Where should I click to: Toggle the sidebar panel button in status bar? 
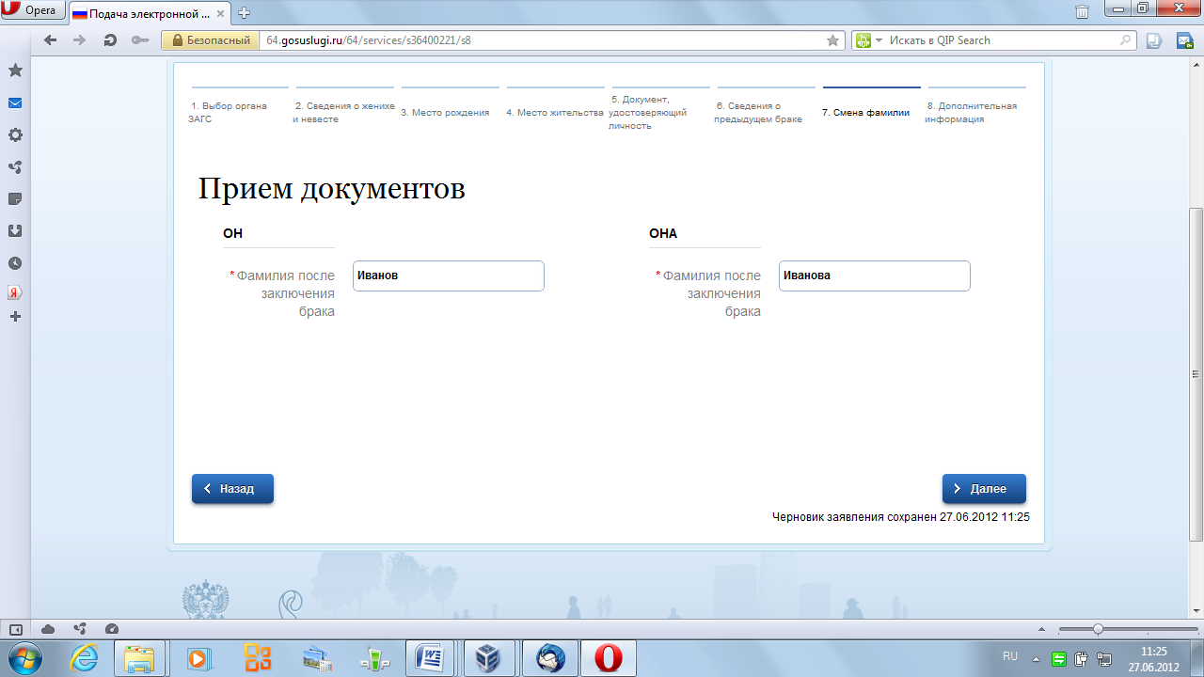(x=15, y=629)
